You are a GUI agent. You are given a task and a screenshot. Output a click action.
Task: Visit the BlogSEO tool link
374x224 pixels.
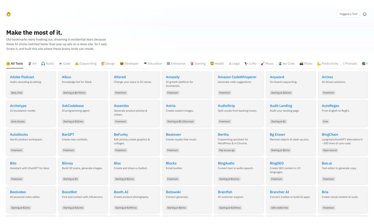(x=277, y=163)
